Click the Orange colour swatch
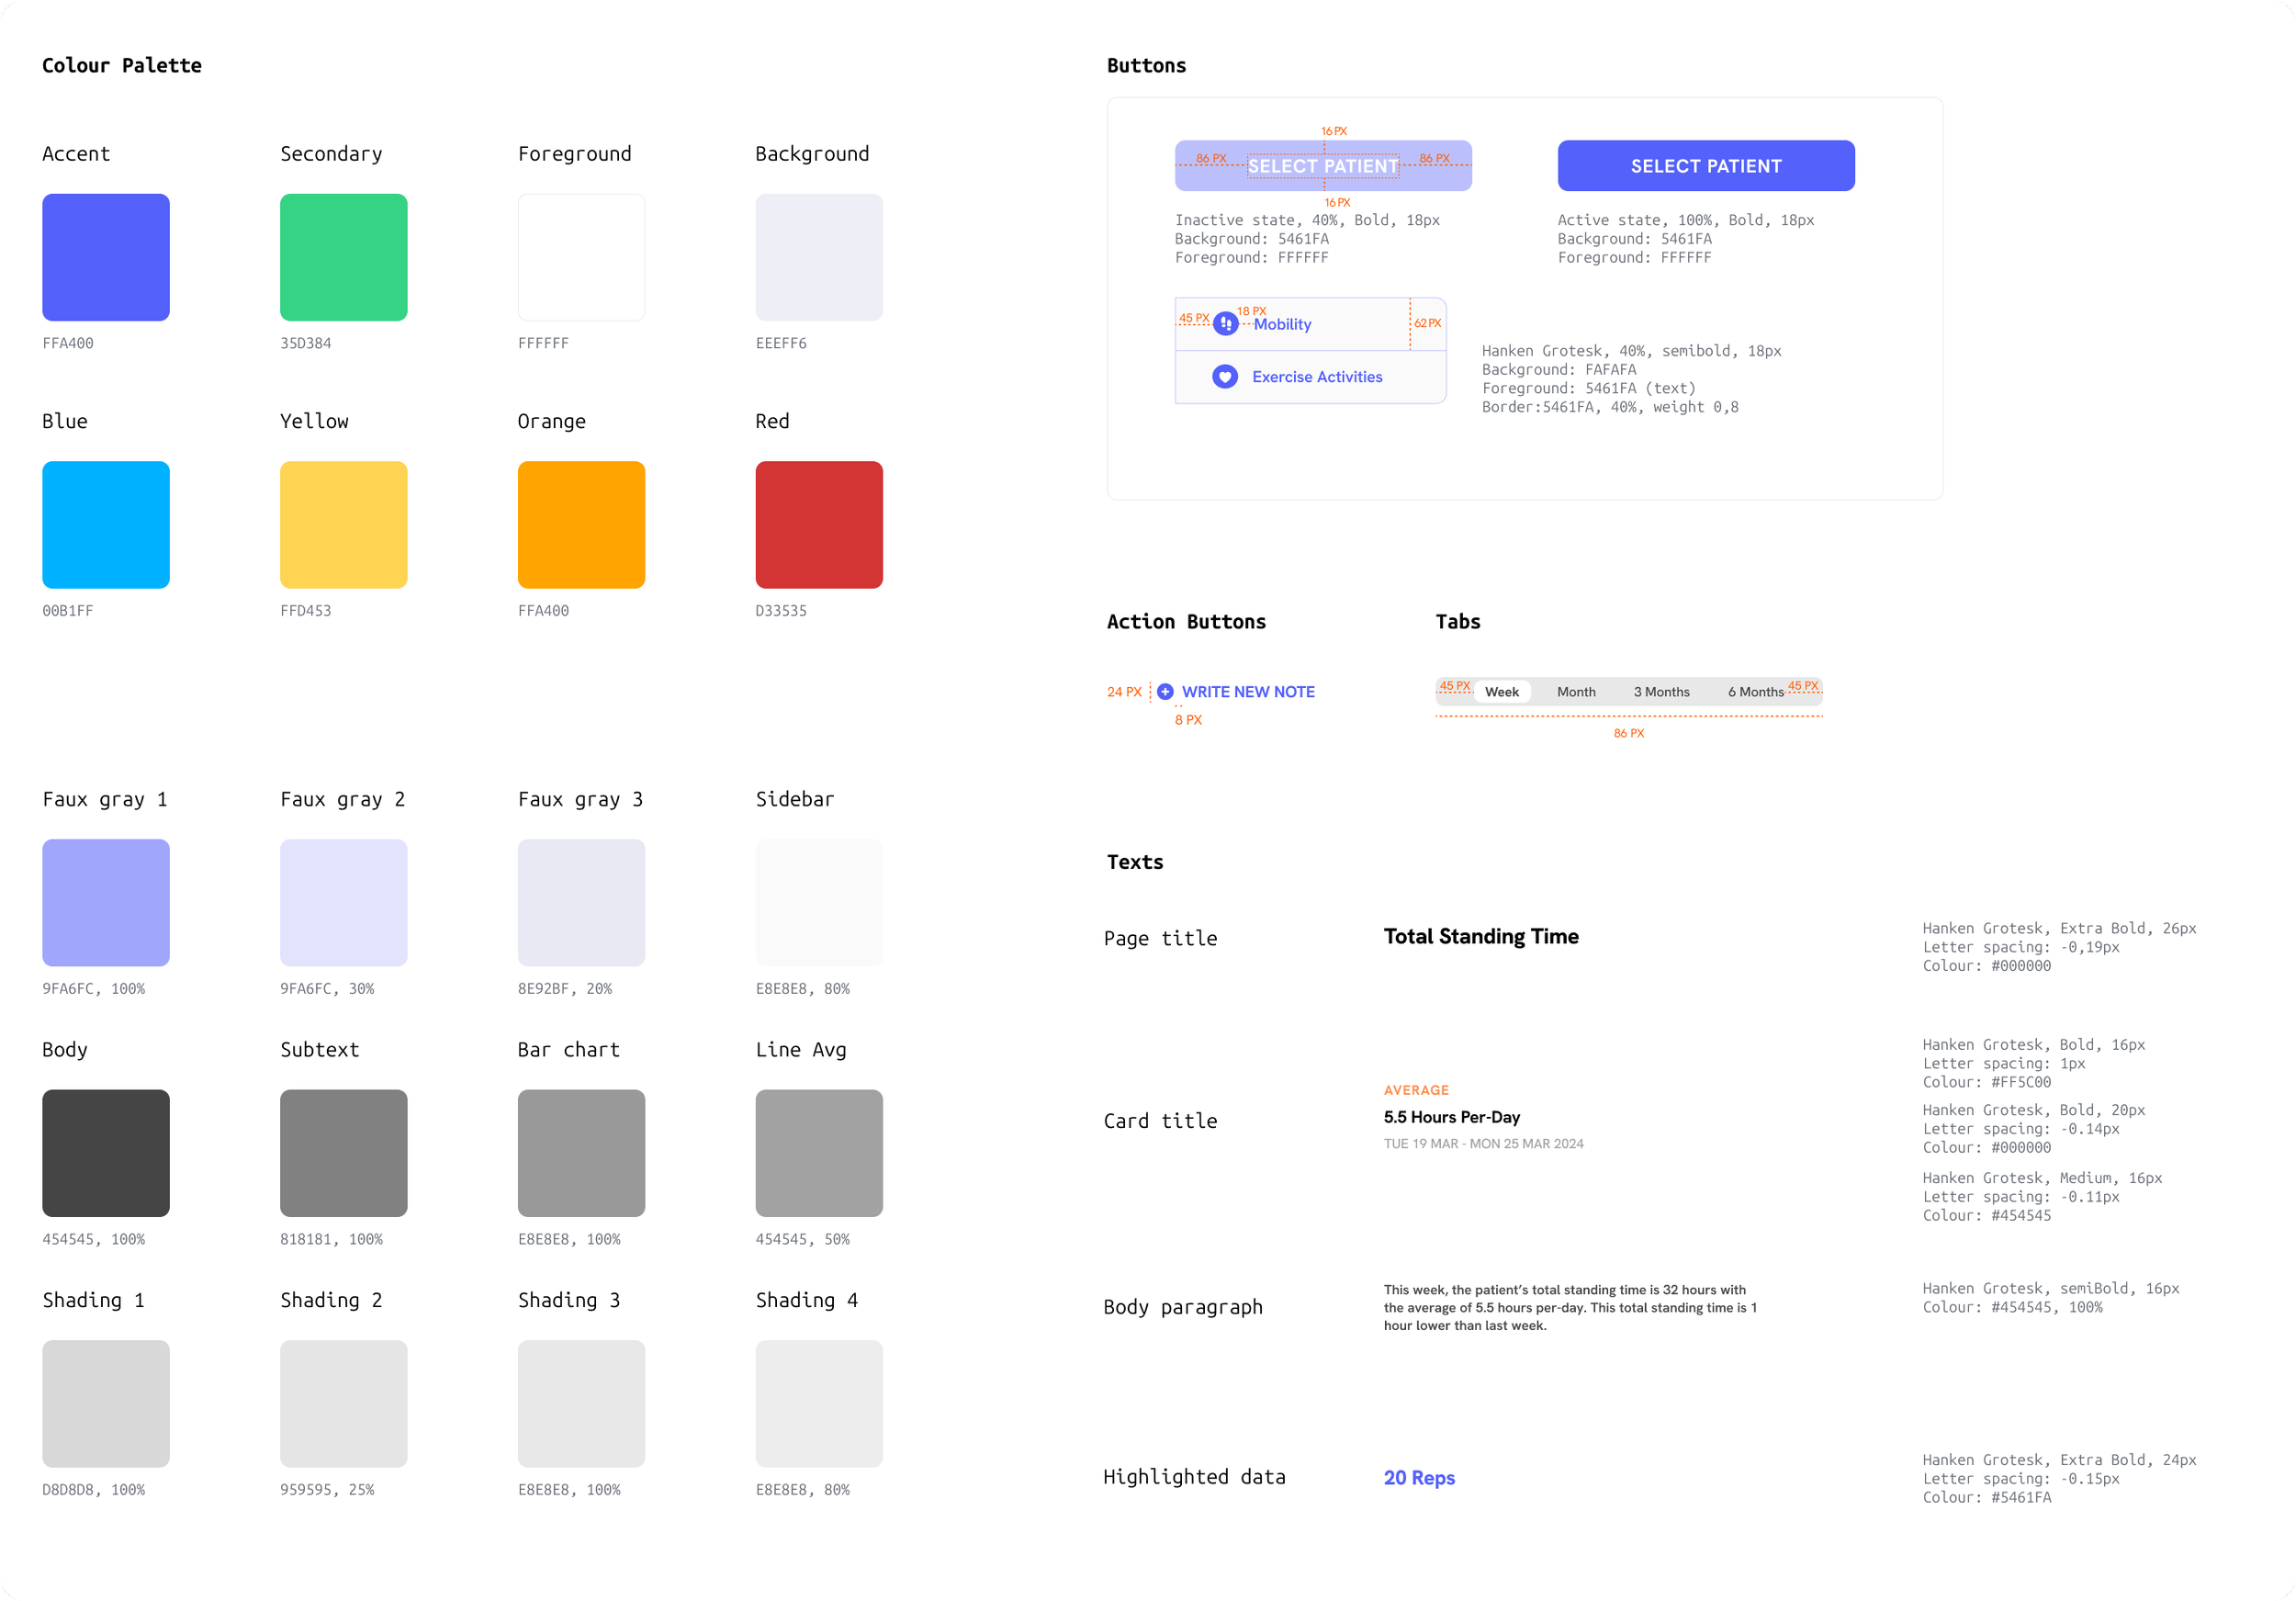 point(581,525)
